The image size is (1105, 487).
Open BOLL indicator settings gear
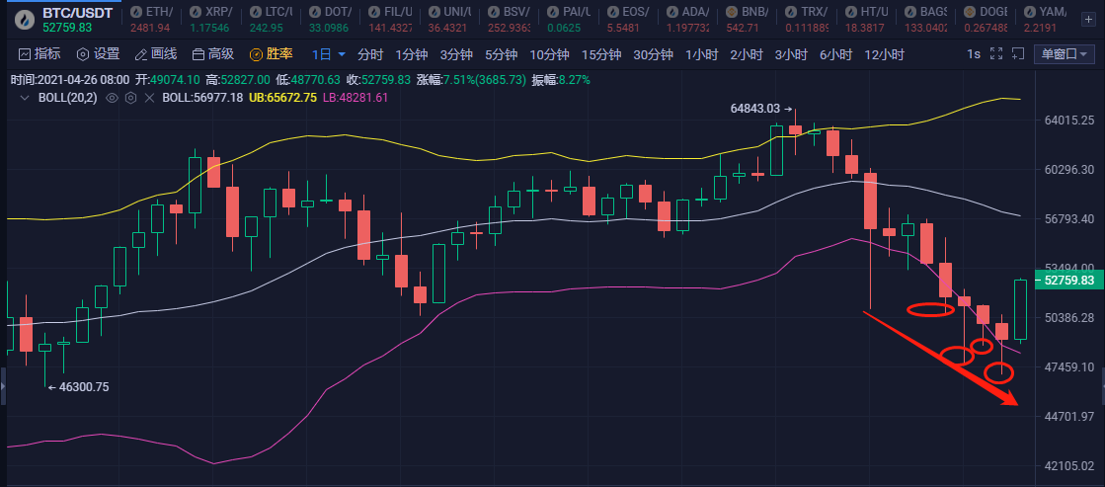[130, 98]
